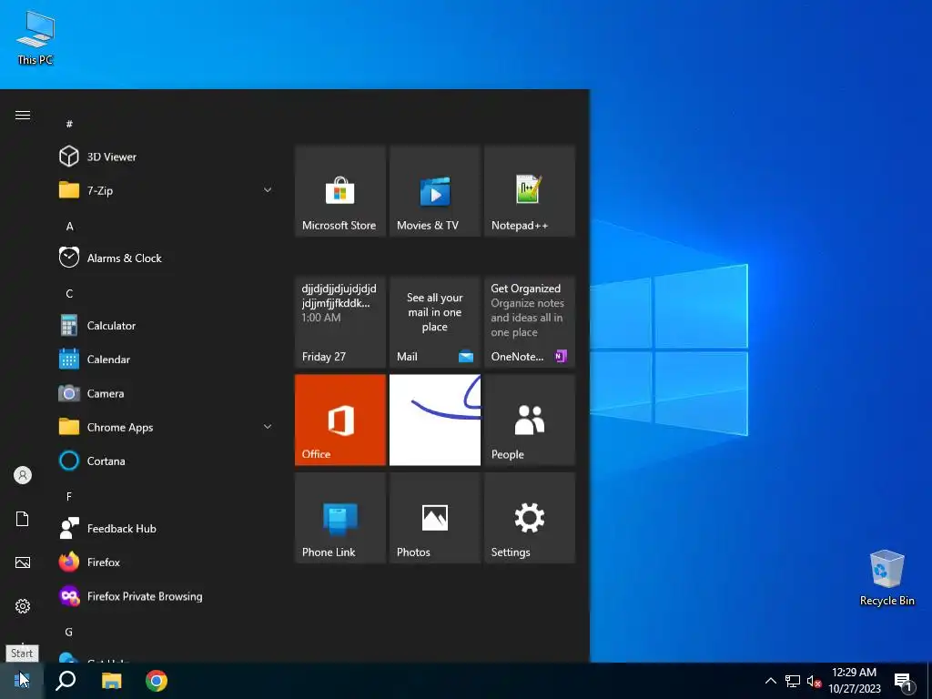
Task: Open the 7-Zip folder entry
Action: pos(166,191)
